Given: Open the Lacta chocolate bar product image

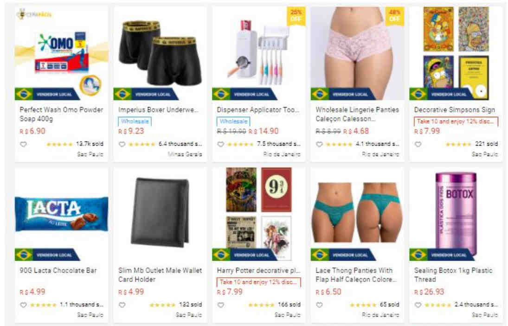Looking at the screenshot, I should click(61, 214).
